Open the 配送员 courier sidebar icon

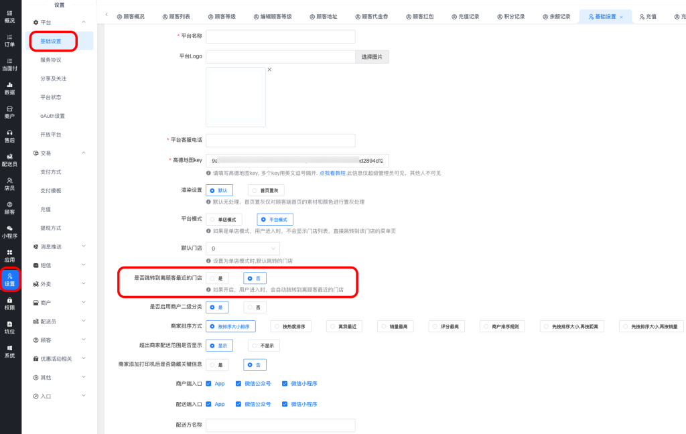(x=9, y=160)
